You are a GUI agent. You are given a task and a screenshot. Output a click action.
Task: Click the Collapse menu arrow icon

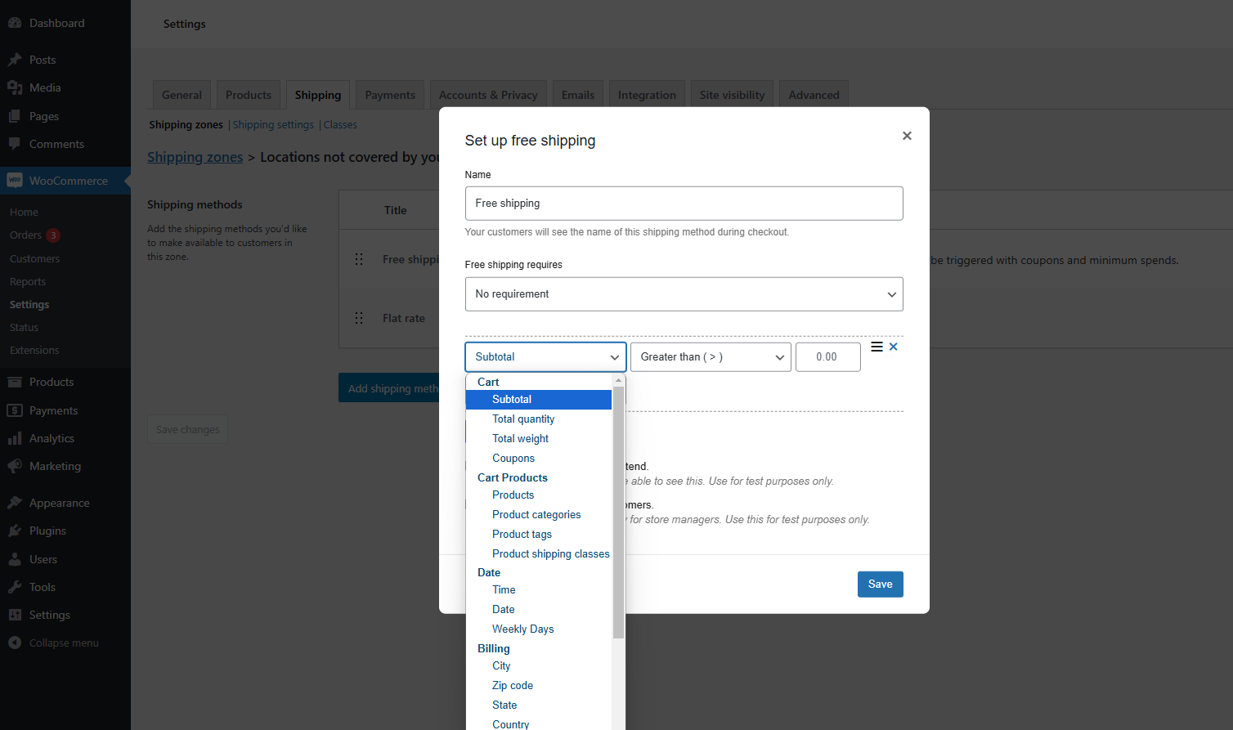(15, 643)
